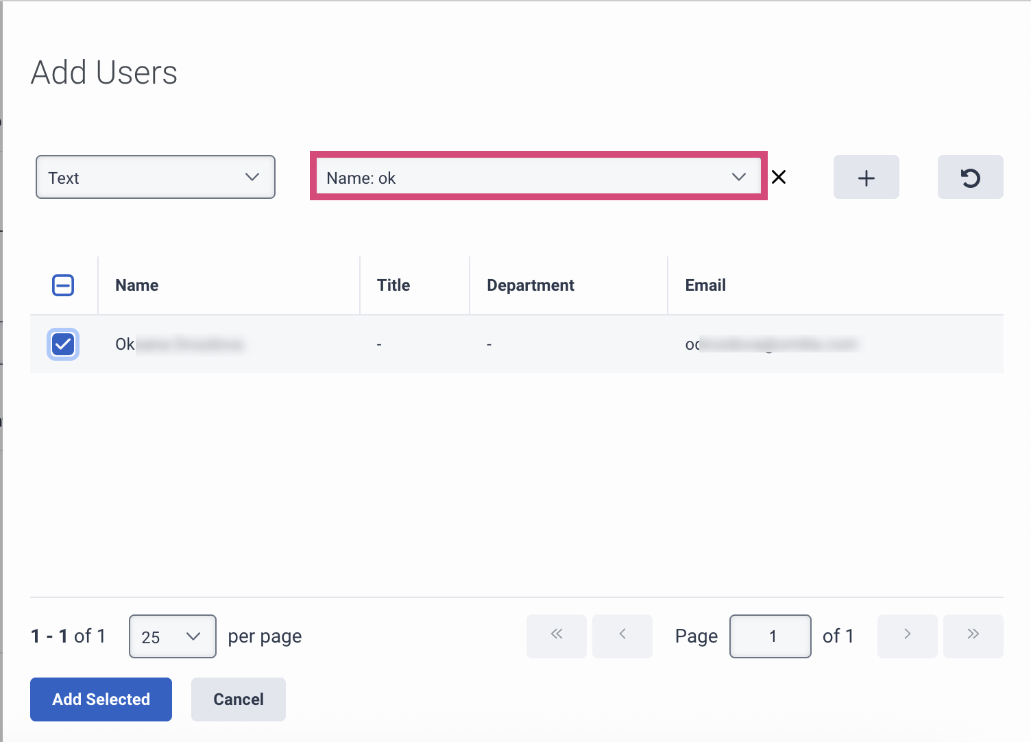Click the Cancel button
1031x742 pixels.
tap(238, 699)
